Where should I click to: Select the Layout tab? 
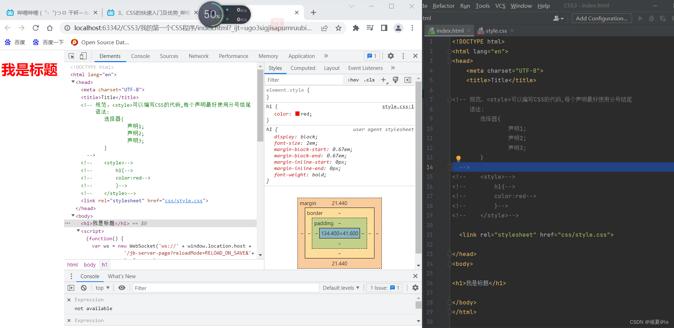332,68
